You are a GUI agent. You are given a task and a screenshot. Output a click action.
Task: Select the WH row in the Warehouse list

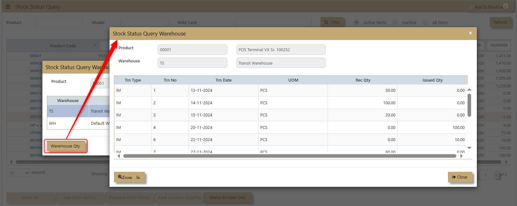pyautogui.click(x=78, y=123)
